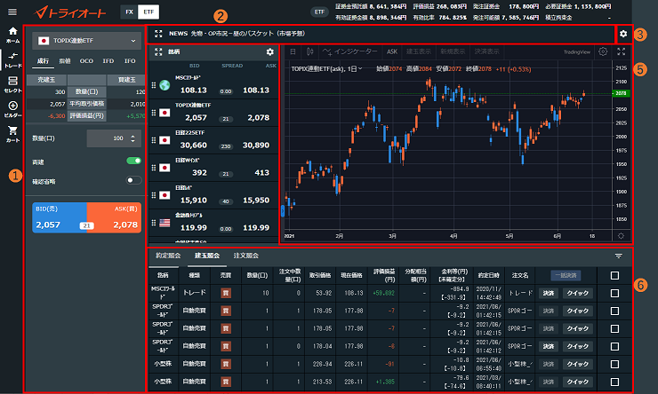Open the positions inquiry tab

click(x=207, y=256)
